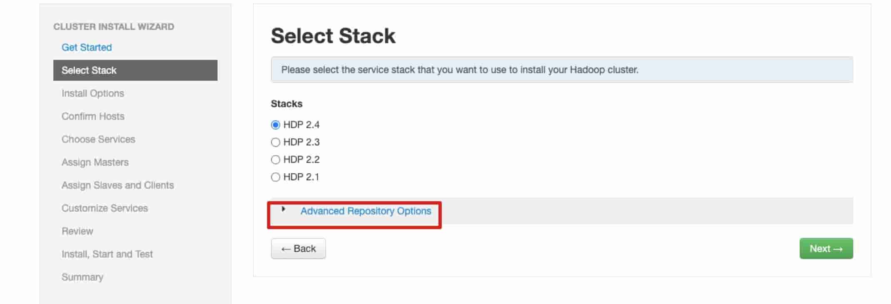891x304 pixels.
Task: Go to Assign Slaves and Clients
Action: click(118, 185)
